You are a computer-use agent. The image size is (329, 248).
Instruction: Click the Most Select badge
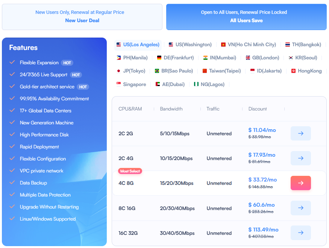130,171
